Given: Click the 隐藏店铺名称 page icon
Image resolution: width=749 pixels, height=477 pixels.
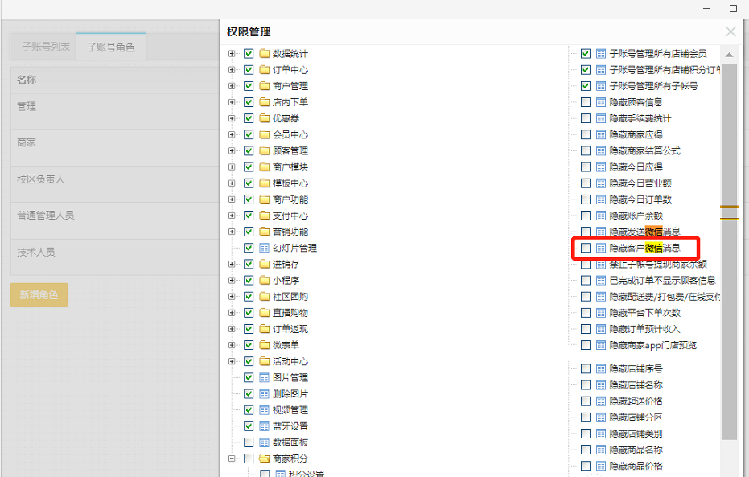Looking at the screenshot, I should (601, 385).
